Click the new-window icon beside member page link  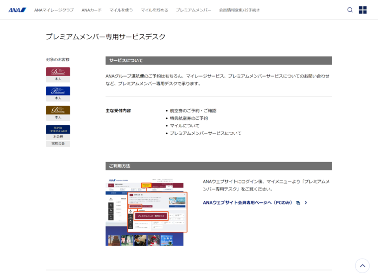click(x=298, y=203)
